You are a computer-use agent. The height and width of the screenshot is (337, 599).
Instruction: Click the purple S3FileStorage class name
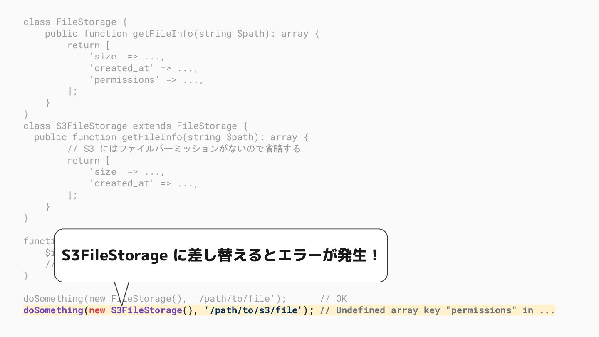(x=146, y=310)
